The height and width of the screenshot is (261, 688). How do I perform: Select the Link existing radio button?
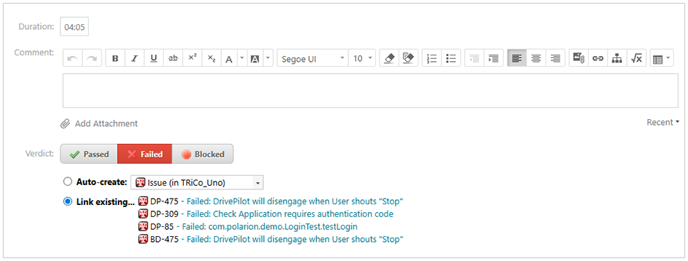(x=67, y=202)
